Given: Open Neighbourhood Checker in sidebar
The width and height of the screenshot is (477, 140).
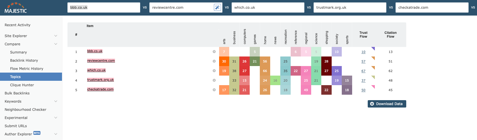Looking at the screenshot, I should [25, 109].
